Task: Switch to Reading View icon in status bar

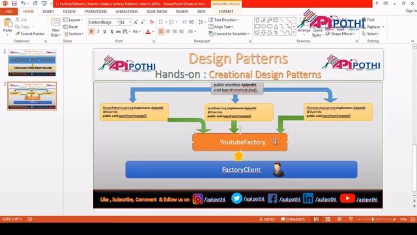Action: click(339, 219)
